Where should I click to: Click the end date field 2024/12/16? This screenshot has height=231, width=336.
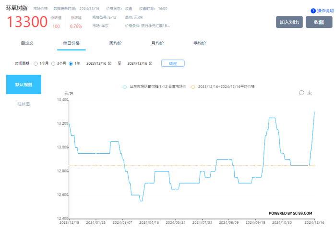coord(137,63)
